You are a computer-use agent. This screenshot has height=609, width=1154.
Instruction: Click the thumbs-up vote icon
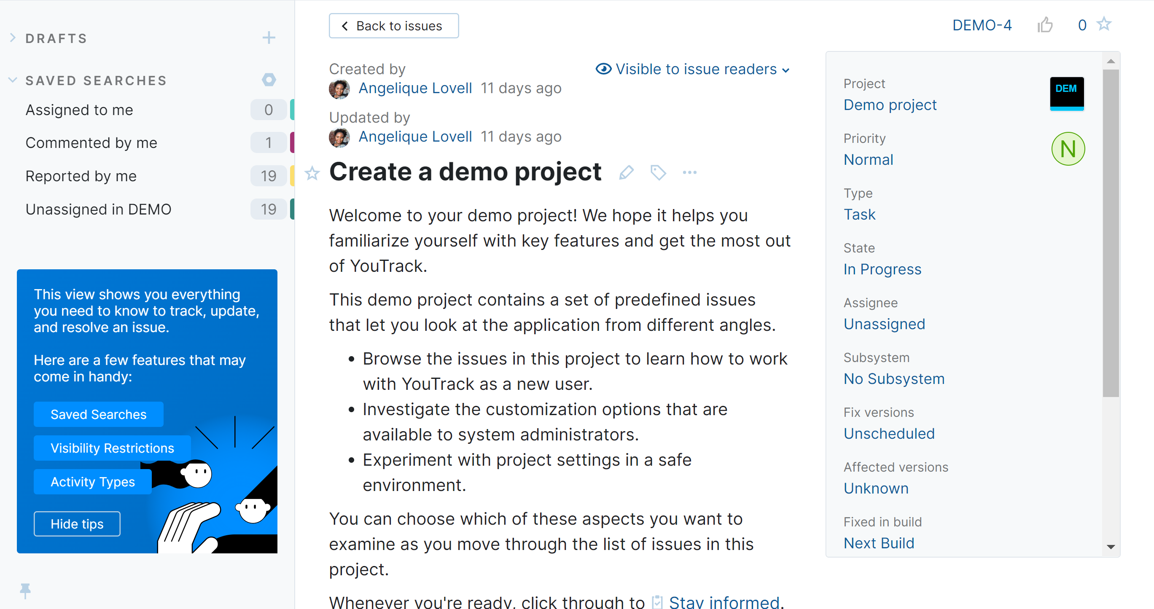coord(1045,25)
